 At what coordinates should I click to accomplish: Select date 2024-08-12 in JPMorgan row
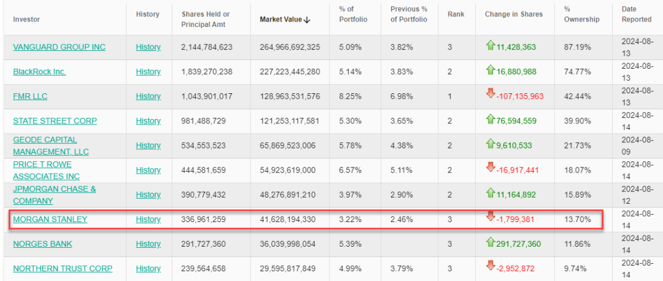[x=638, y=195]
